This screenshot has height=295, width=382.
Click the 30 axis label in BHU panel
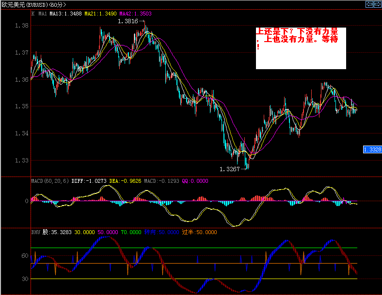click(x=25, y=279)
